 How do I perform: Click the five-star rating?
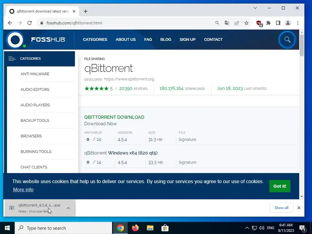[96, 89]
